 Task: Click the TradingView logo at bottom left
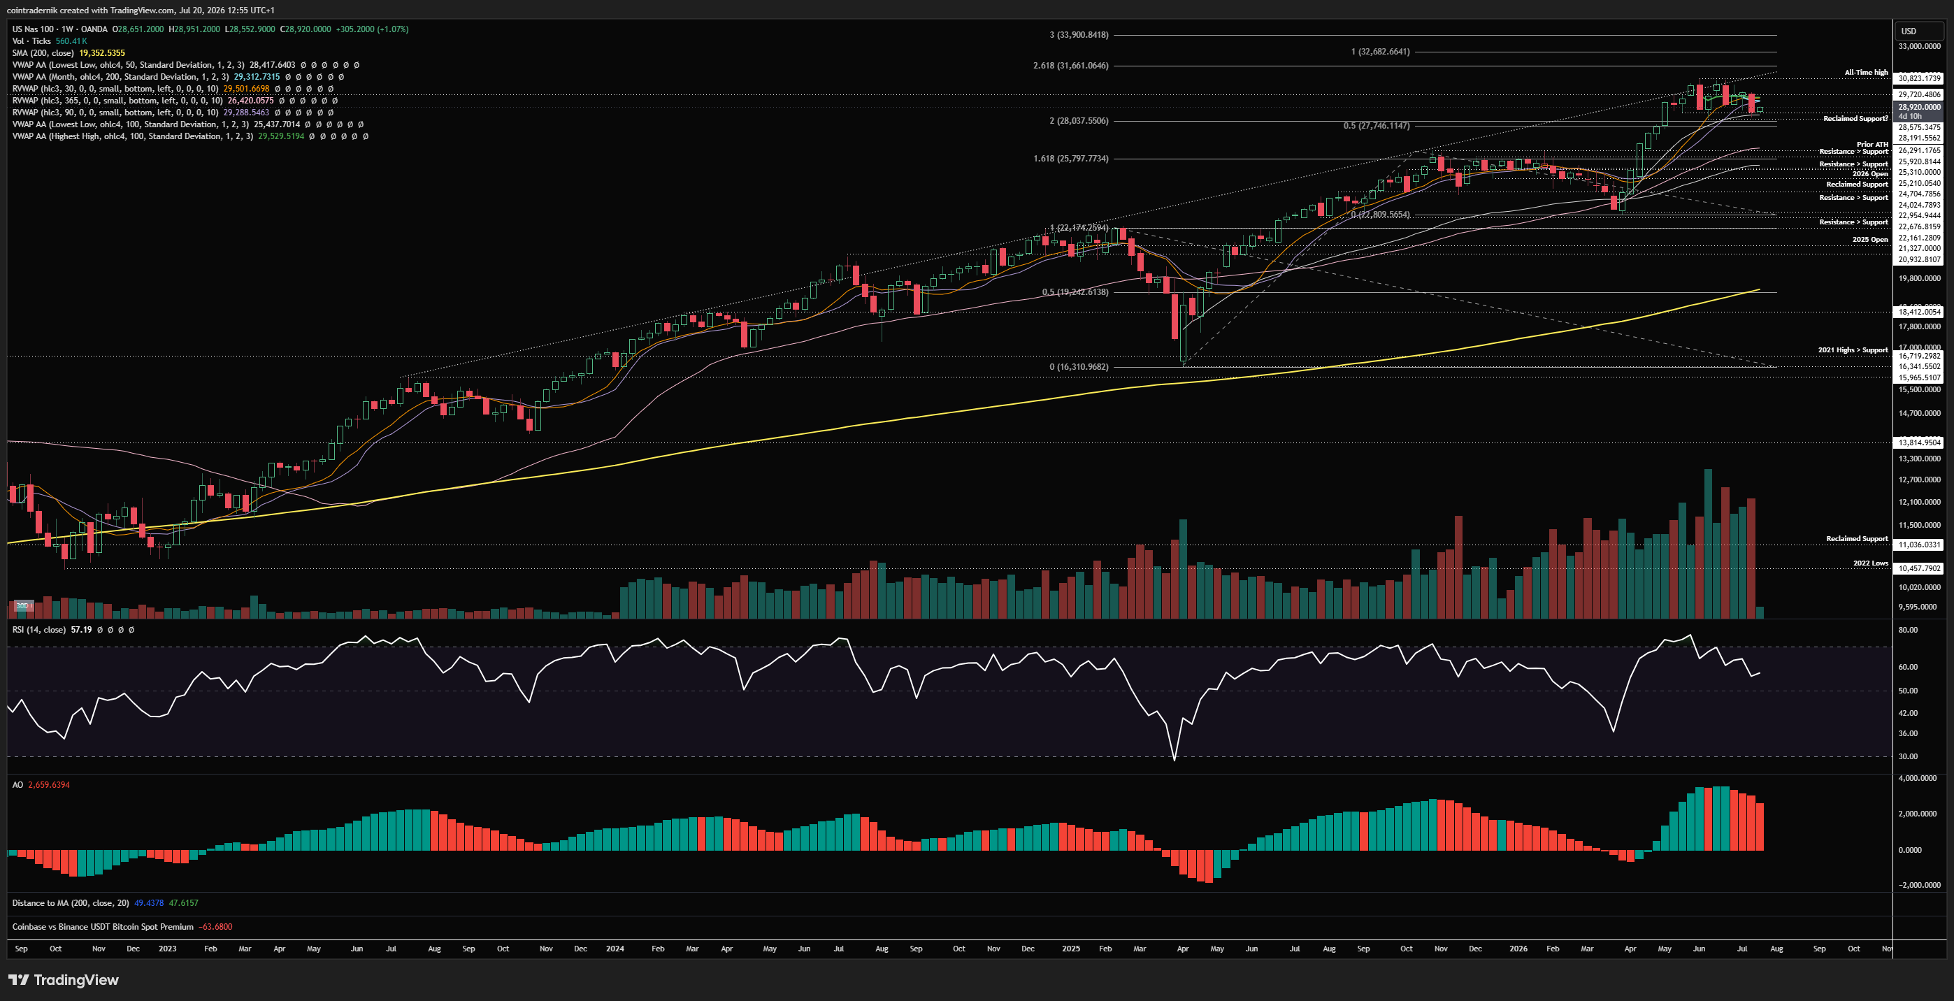click(64, 980)
